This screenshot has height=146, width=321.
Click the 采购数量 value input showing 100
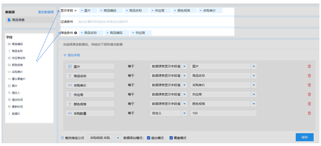click(223, 113)
